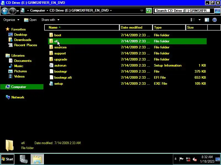Select the bootmgr file icon
221x165 pixels.
[51, 71]
